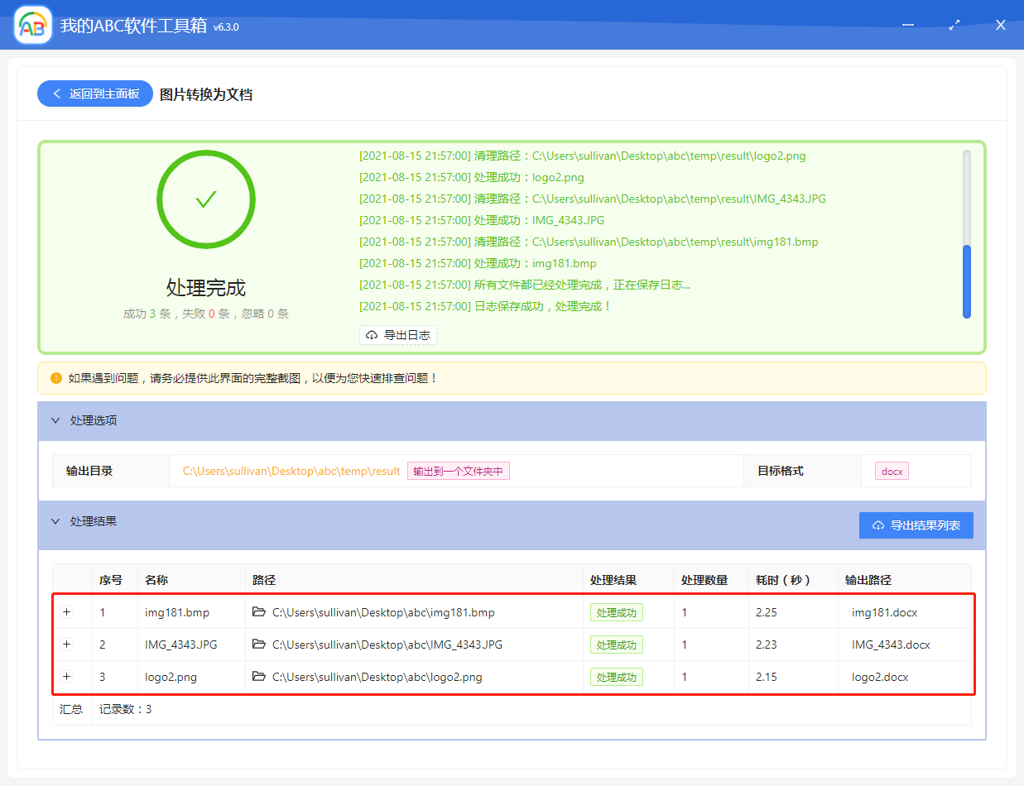Image resolution: width=1024 pixels, height=786 pixels.
Task: Click the ABC toolbox app logo
Action: tap(33, 26)
